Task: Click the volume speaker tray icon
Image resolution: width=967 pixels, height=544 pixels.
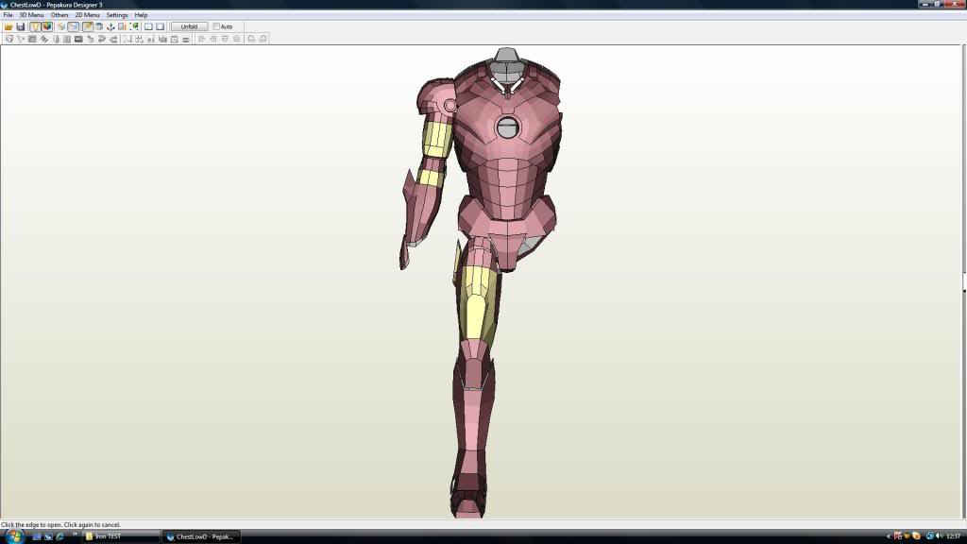Action: pos(940,536)
